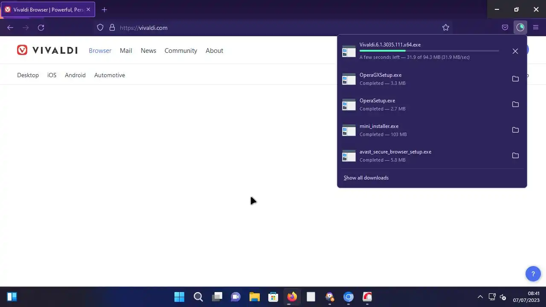Screen dimensions: 546x307
Task: Cancel the Vivaldi.6.1.3035.111.x64.exe download
Action: [x=515, y=51]
